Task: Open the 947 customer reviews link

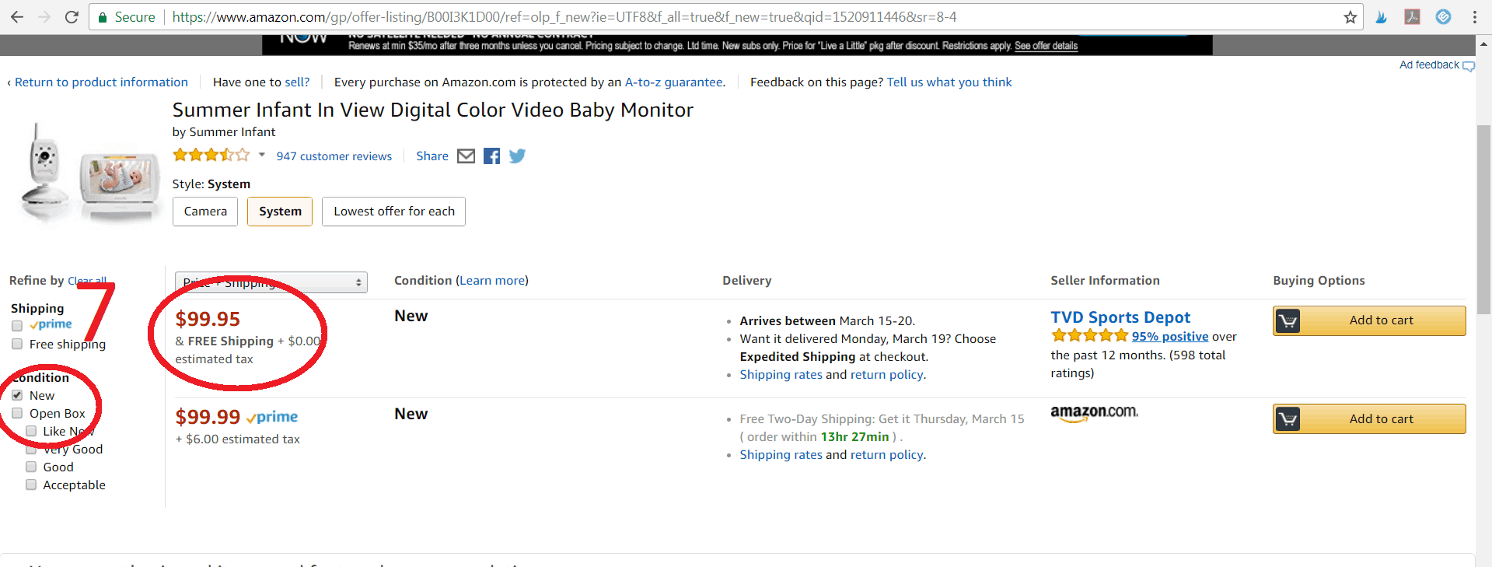Action: point(334,156)
